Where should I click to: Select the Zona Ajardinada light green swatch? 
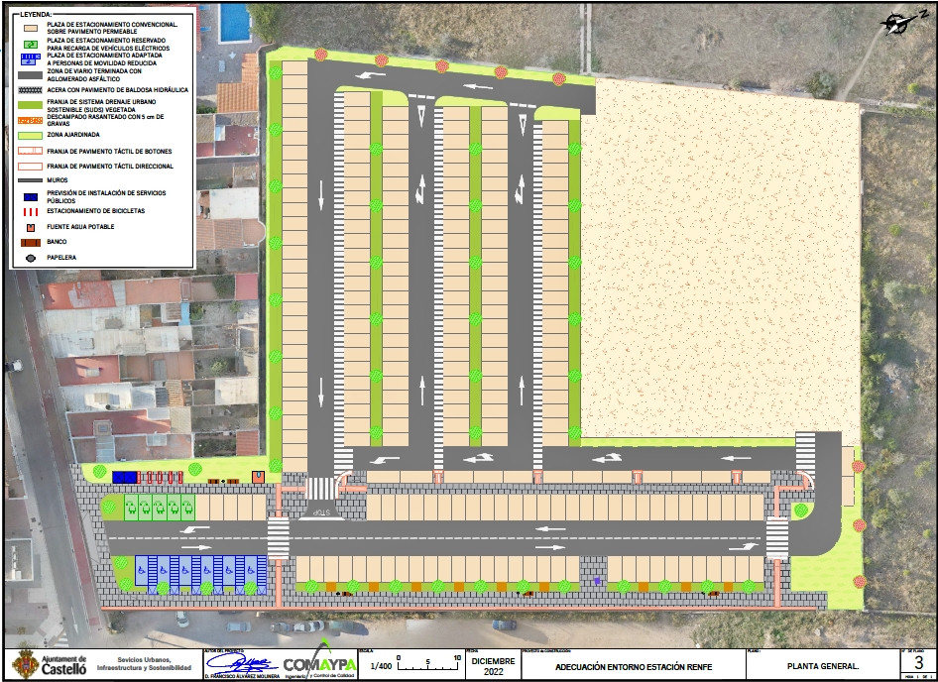(x=30, y=134)
